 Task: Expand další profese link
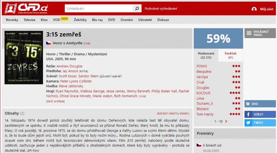point(55,101)
